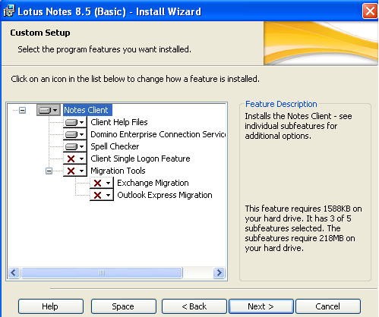Open install options dropdown for Exchange Migration
379x317 pixels.
coord(102,183)
